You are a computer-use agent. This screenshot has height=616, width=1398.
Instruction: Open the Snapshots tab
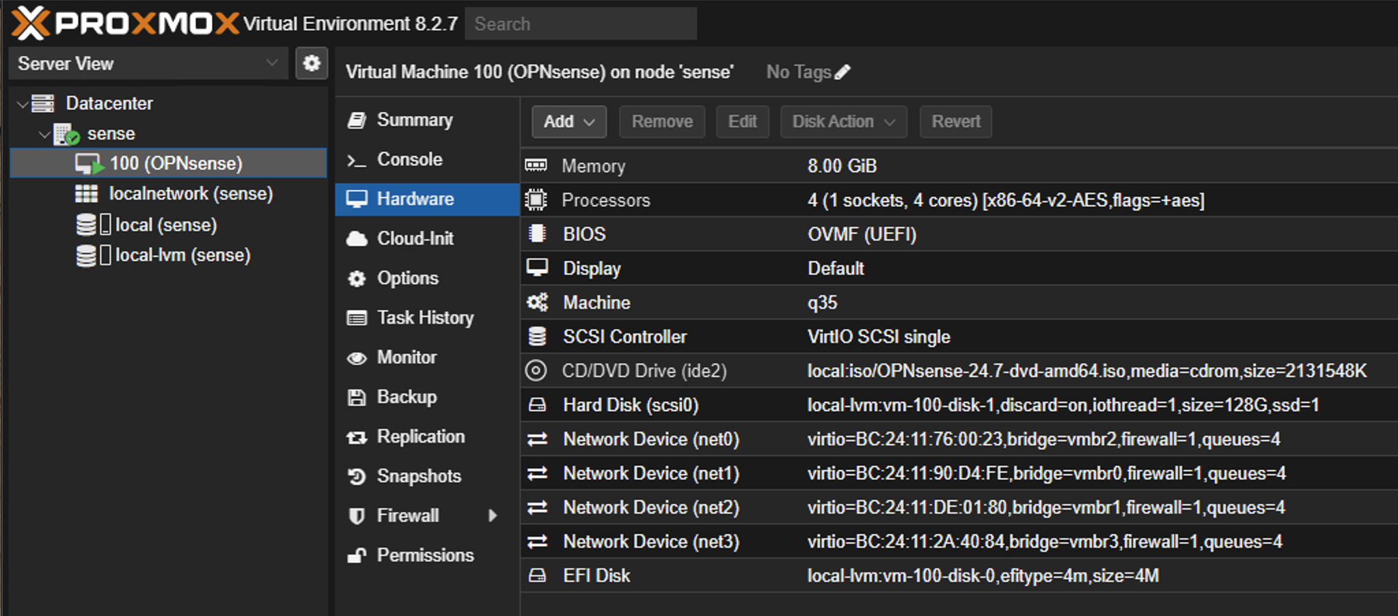pyautogui.click(x=427, y=476)
